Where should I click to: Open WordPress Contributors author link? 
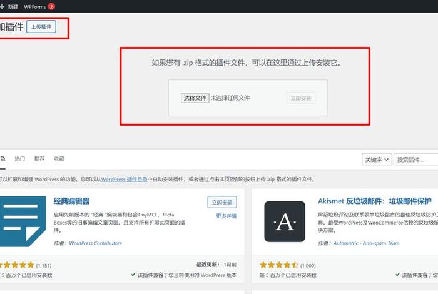click(x=95, y=243)
